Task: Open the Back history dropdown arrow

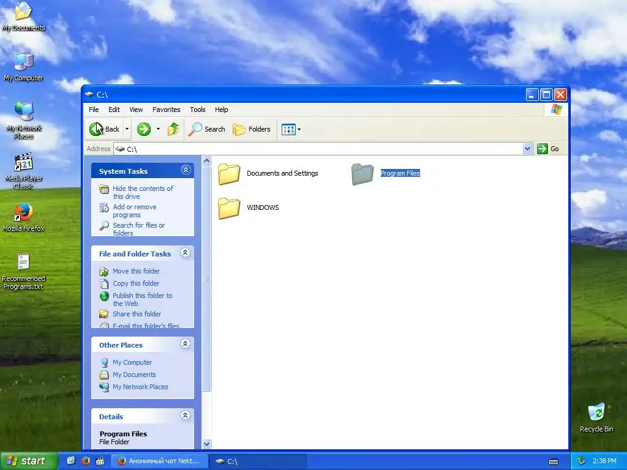Action: pyautogui.click(x=127, y=129)
